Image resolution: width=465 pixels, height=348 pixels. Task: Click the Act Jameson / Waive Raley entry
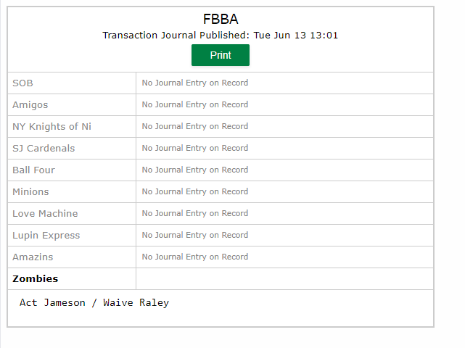(x=94, y=302)
